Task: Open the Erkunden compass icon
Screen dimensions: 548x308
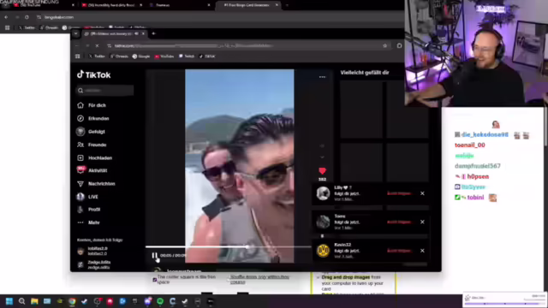Action: pyautogui.click(x=80, y=118)
